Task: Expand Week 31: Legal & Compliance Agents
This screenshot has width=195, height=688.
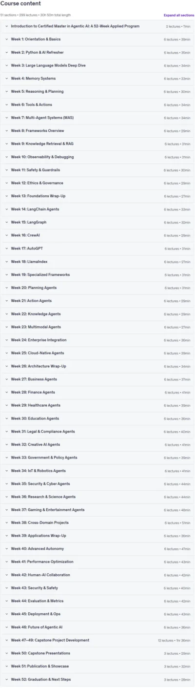Action: click(97, 432)
